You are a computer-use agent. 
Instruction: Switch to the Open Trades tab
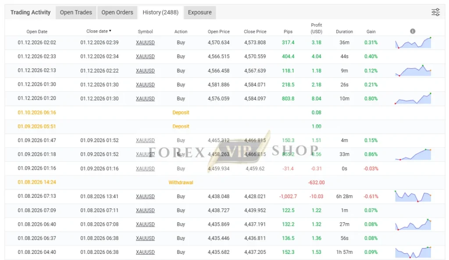click(76, 13)
